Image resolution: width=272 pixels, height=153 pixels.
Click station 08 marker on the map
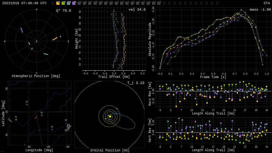coord(66,123)
